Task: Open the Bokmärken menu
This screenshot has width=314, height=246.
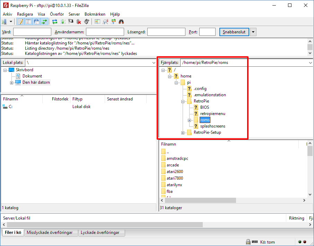Action: point(95,14)
